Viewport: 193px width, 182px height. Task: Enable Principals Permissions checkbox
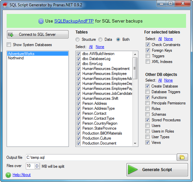[147, 103]
